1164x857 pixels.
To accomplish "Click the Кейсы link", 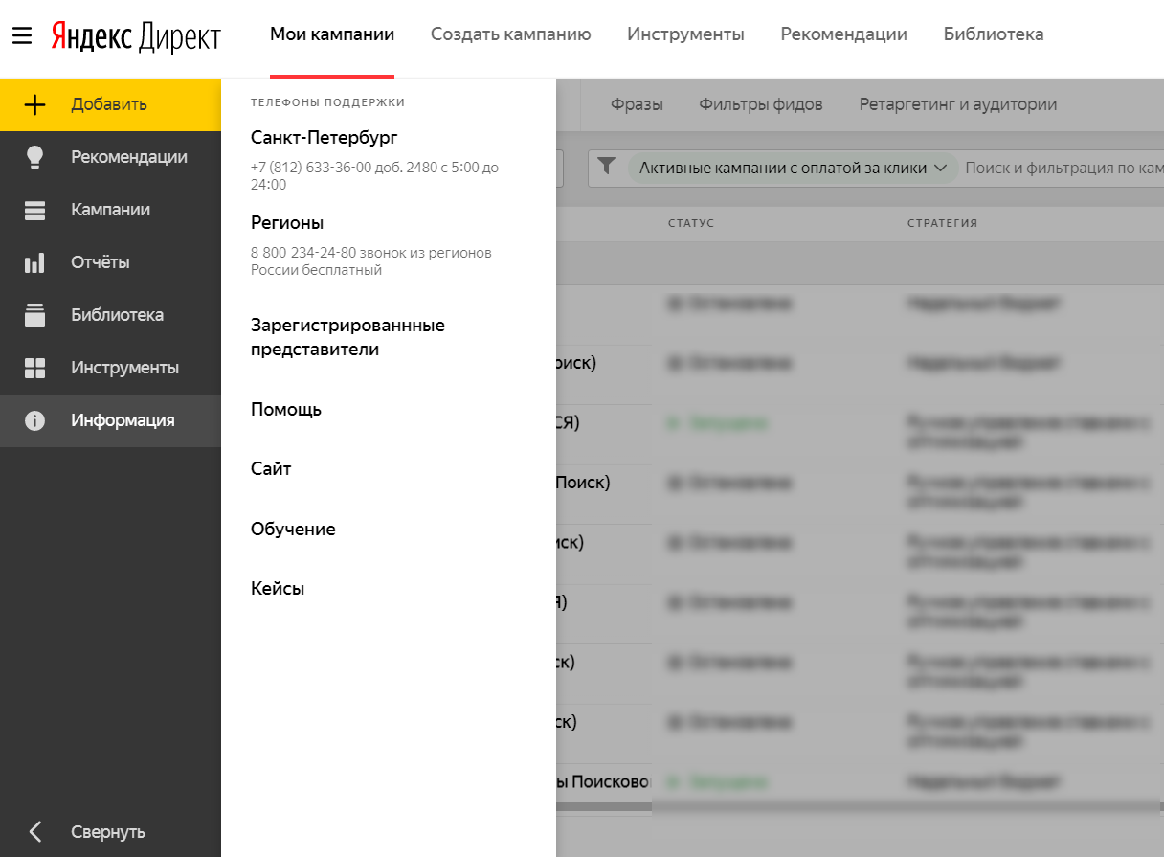I will pyautogui.click(x=278, y=588).
